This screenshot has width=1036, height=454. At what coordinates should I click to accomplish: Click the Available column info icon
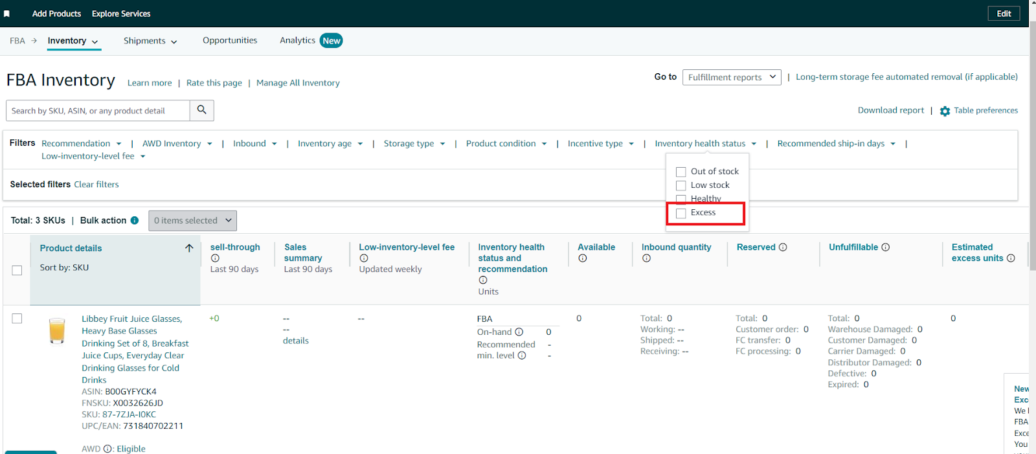(583, 258)
